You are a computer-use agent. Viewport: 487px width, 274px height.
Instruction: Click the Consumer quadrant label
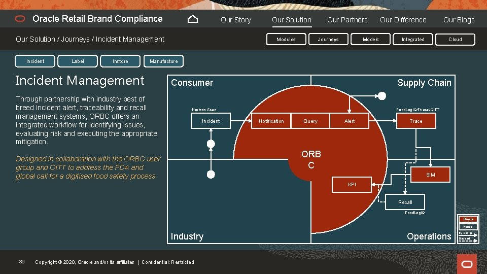pos(192,83)
